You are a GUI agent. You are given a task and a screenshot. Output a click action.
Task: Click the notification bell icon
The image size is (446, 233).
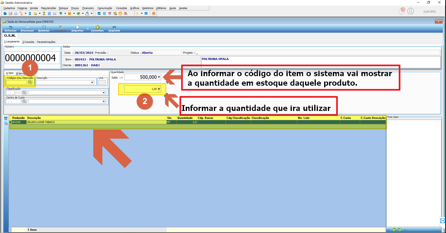coord(401,11)
